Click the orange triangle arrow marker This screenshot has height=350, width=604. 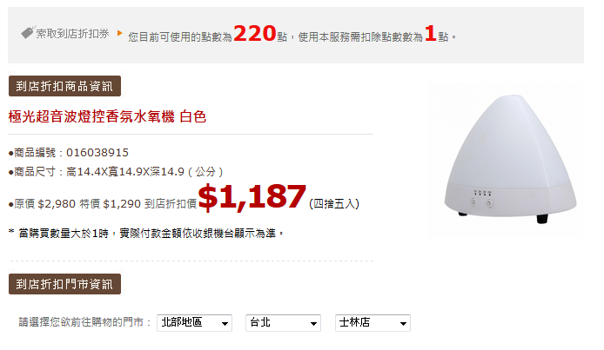point(120,33)
